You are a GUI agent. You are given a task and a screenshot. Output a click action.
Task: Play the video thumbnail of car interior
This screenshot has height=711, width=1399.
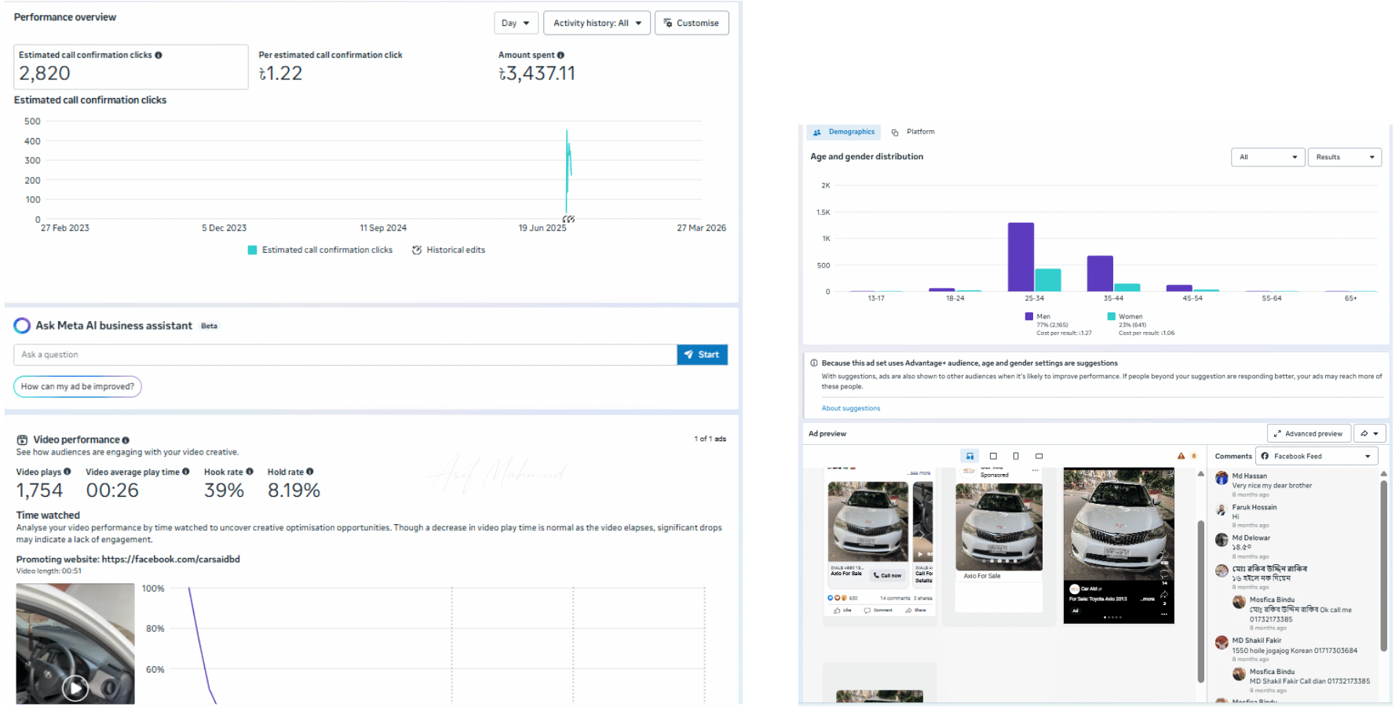pos(75,688)
